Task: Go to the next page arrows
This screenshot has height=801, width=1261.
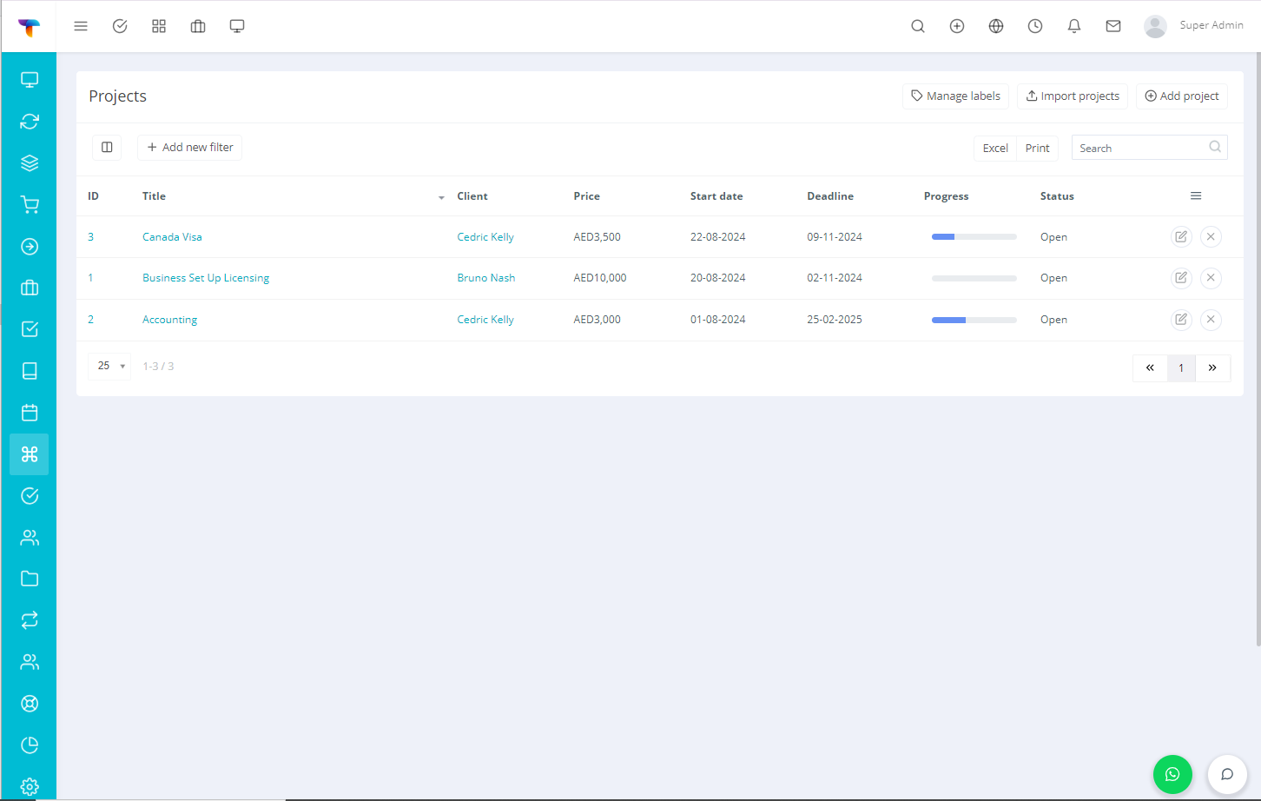Action: pyautogui.click(x=1212, y=368)
